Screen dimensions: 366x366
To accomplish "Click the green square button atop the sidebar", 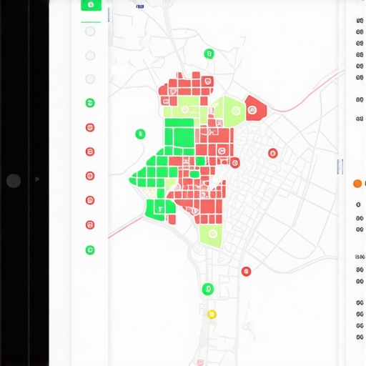I will click(91, 5).
